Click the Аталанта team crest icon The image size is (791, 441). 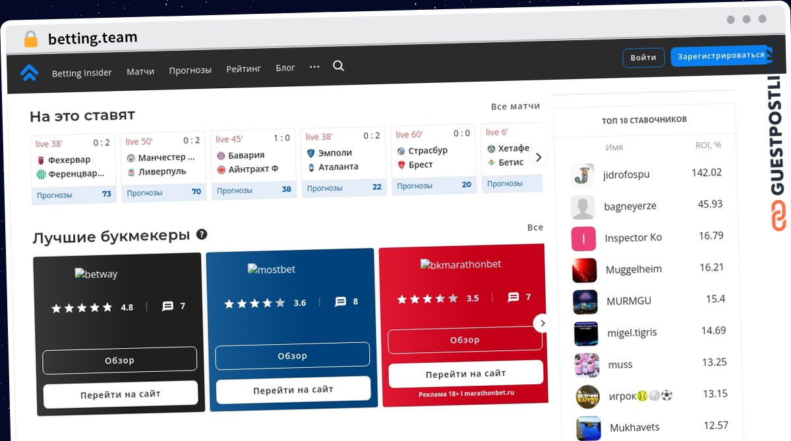pos(311,167)
